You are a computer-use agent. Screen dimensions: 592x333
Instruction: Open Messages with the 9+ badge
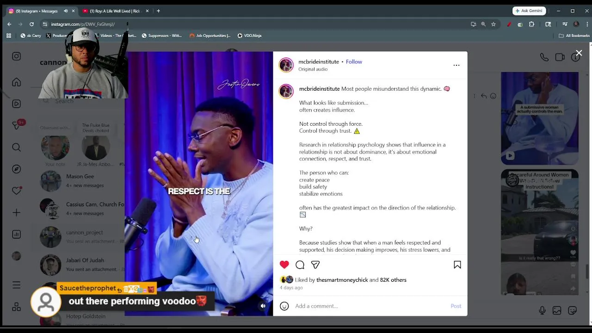[17, 125]
